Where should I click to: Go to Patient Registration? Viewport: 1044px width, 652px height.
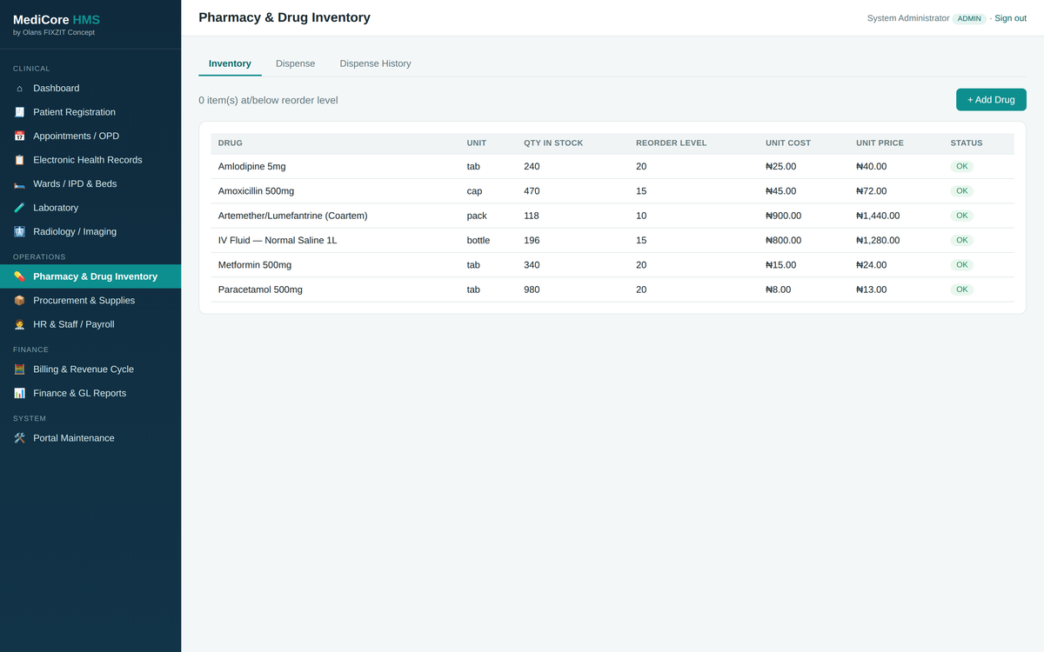click(90, 112)
